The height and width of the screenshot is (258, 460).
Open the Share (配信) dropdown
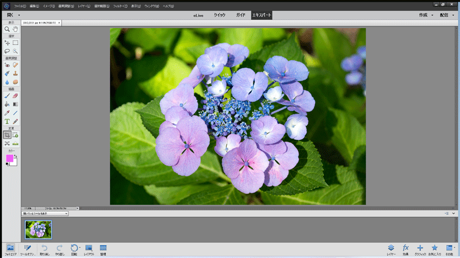point(447,15)
